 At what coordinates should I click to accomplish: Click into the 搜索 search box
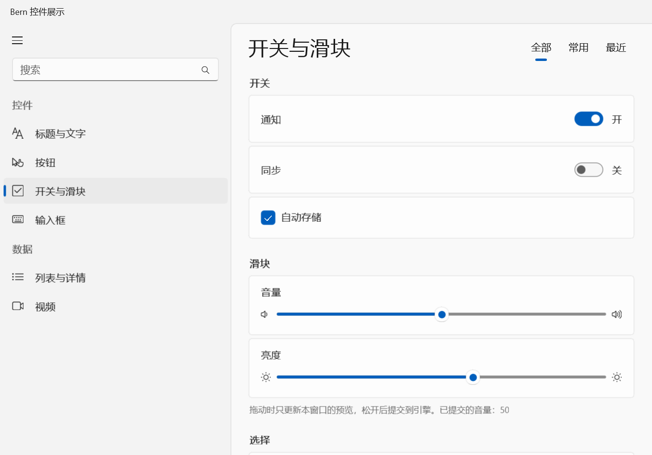(x=115, y=70)
